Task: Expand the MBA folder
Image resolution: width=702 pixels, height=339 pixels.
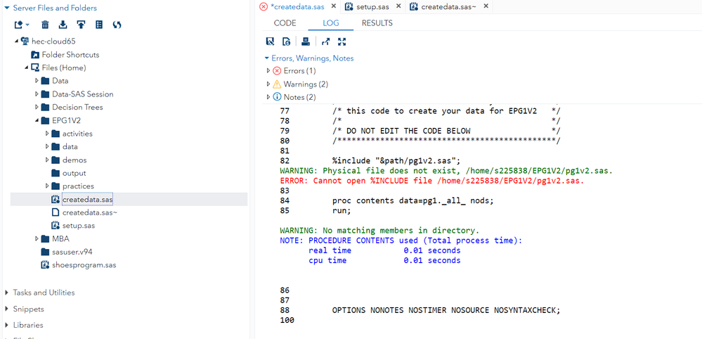Action: pyautogui.click(x=37, y=239)
